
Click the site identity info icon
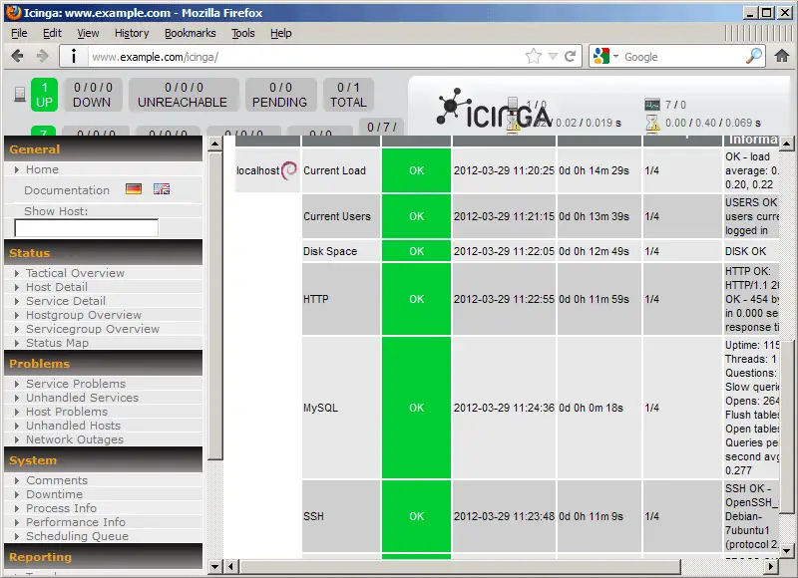(x=74, y=56)
